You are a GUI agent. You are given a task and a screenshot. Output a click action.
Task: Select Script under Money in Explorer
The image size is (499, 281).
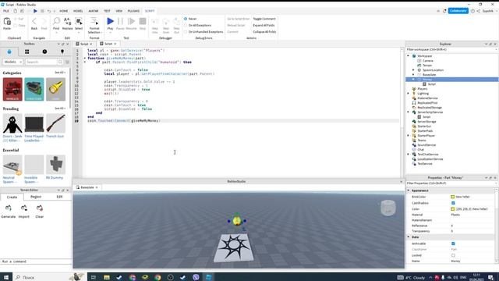[431, 84]
